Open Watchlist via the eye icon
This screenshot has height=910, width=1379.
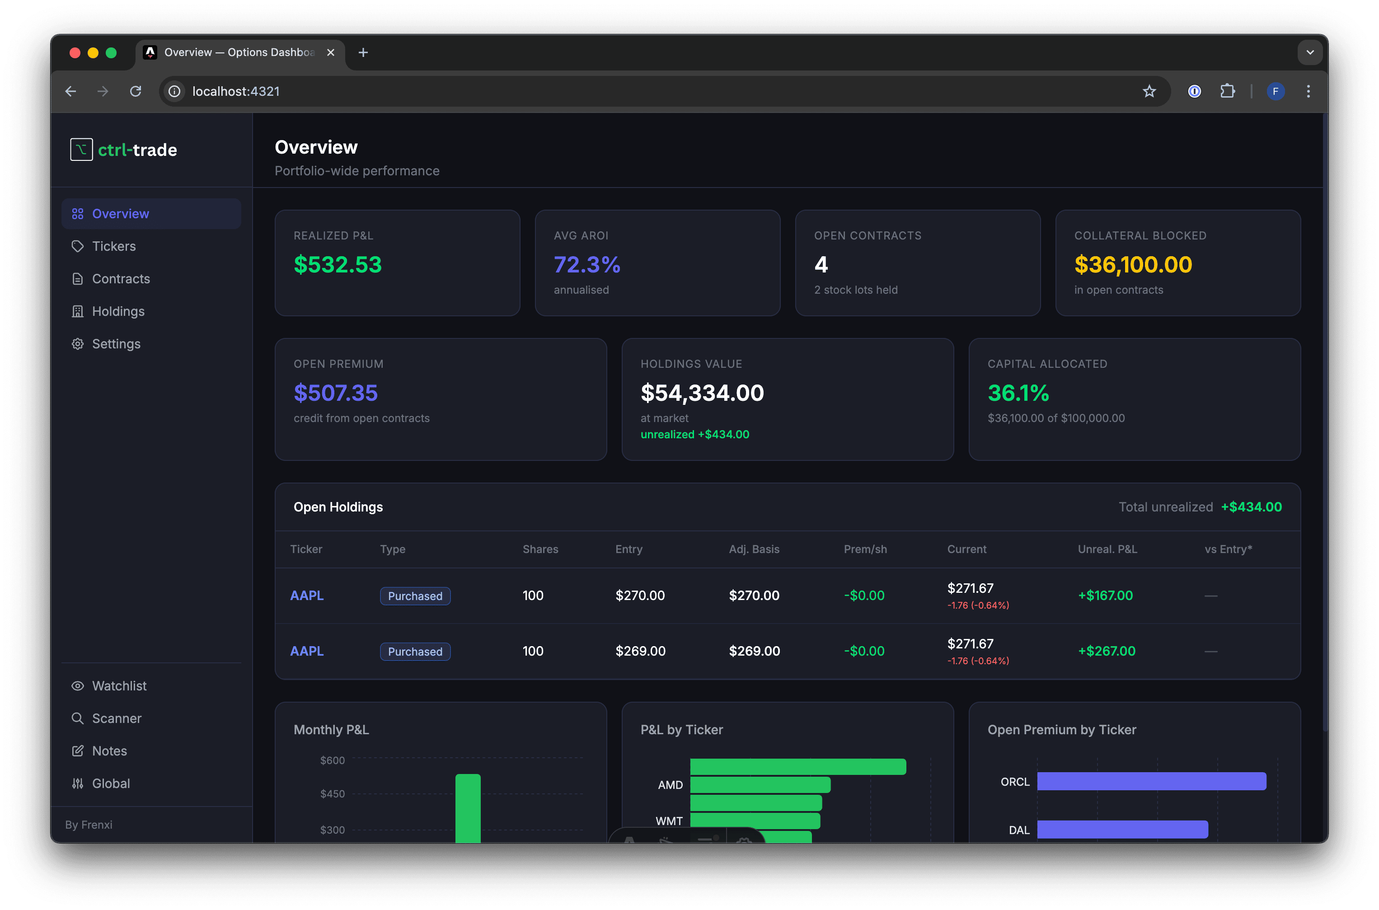pyautogui.click(x=78, y=685)
